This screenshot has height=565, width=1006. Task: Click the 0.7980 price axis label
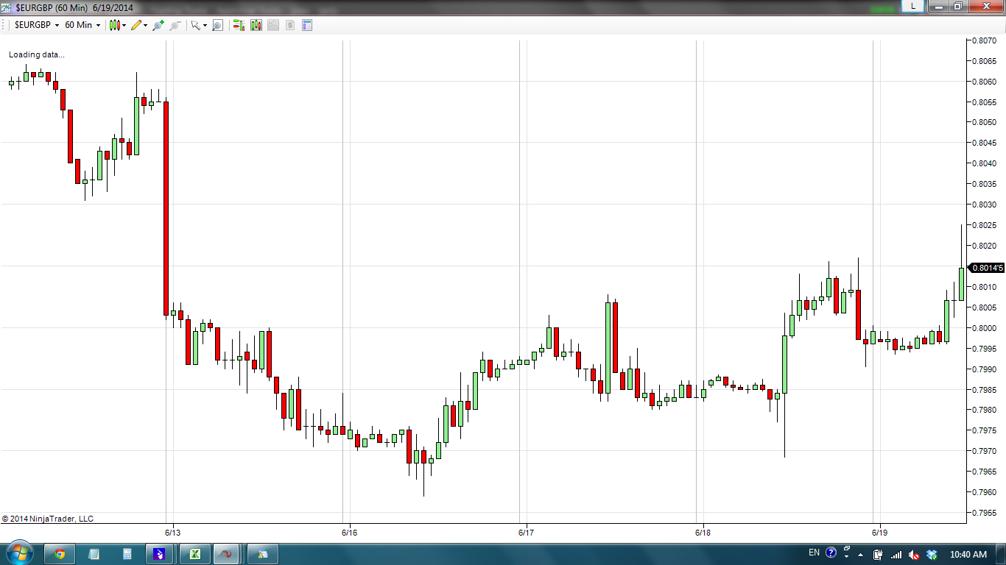coord(985,410)
